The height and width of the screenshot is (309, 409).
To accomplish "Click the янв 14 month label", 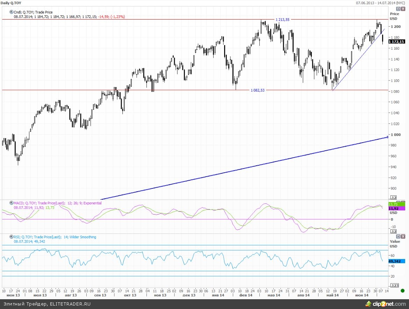I will coord(218,295).
